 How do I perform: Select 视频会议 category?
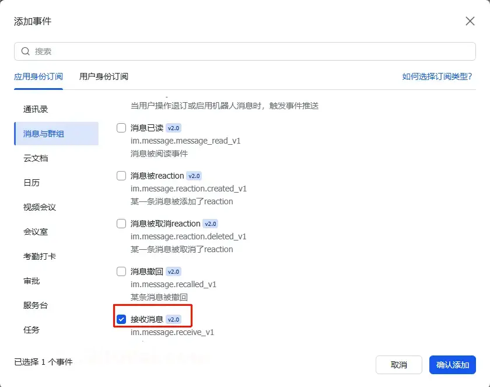click(x=40, y=207)
